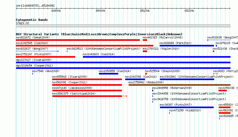The width and height of the screenshot is (238, 137).
Task: Click the blue dgv3218n54 gain bar
Action: (123, 68)
